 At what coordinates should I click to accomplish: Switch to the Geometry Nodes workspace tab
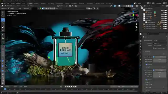99,3
